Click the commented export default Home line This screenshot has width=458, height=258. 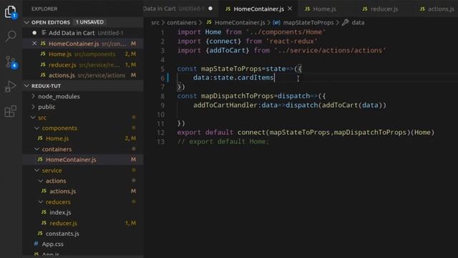223,142
